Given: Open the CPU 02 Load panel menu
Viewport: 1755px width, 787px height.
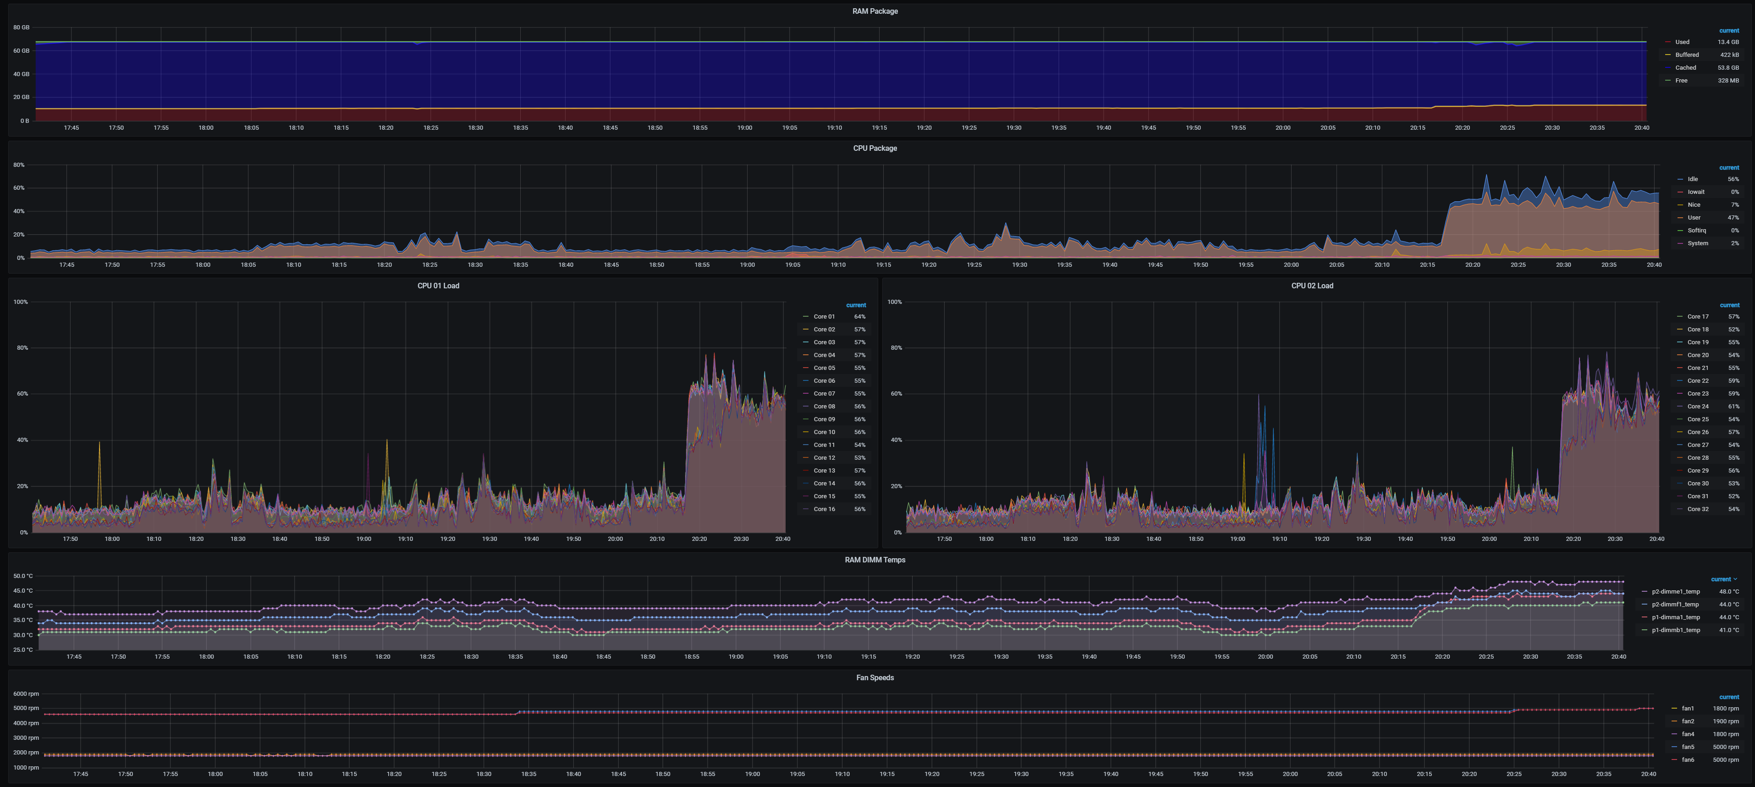Looking at the screenshot, I should point(1312,286).
